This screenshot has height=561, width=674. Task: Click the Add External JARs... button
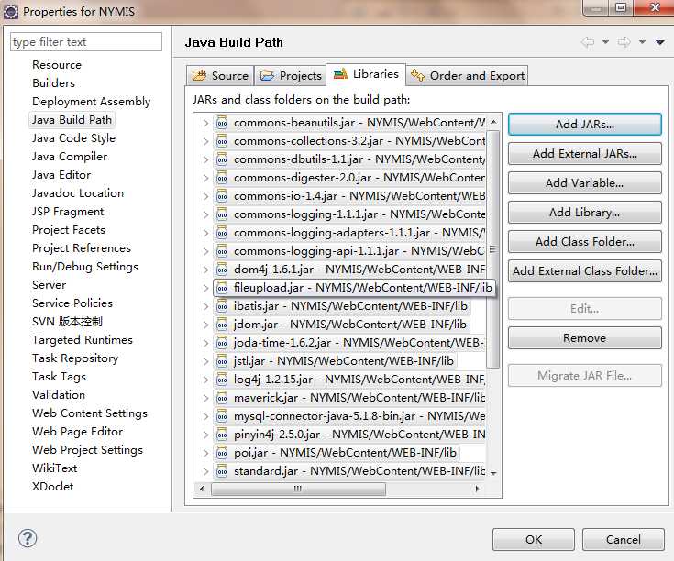(x=585, y=154)
